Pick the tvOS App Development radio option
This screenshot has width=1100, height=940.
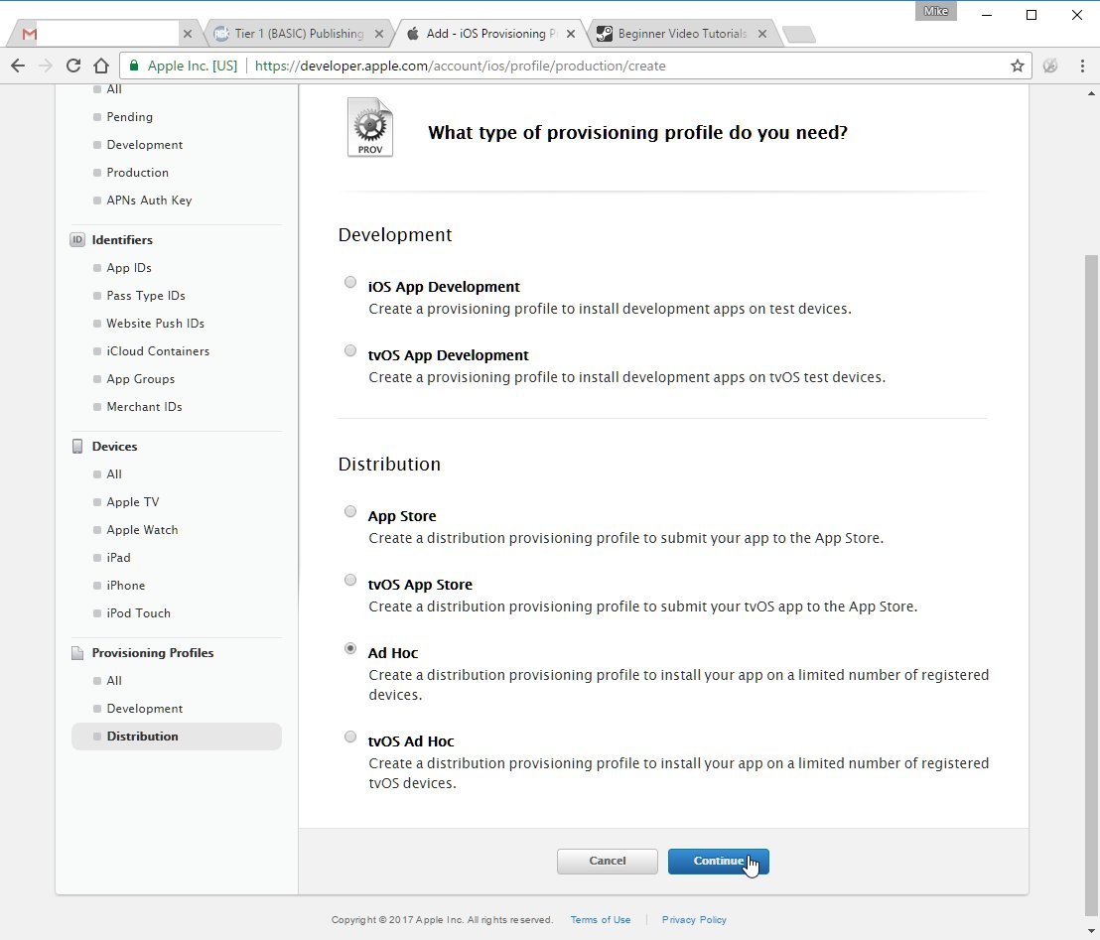coord(350,350)
